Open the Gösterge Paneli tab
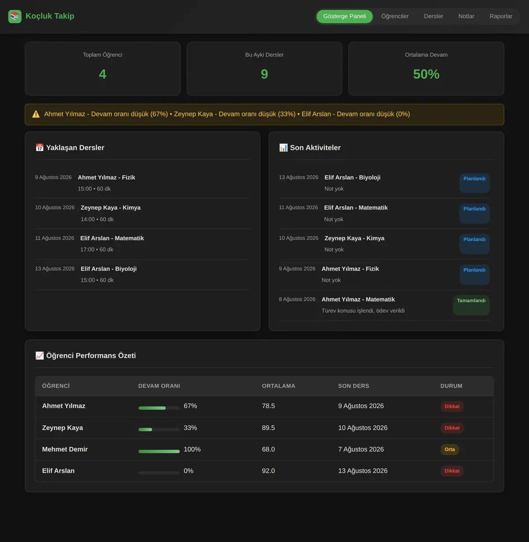The width and height of the screenshot is (529, 542). 345,16
